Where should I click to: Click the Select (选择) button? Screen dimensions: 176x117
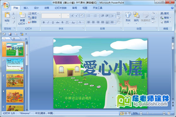pyautogui.click(x=166, y=22)
